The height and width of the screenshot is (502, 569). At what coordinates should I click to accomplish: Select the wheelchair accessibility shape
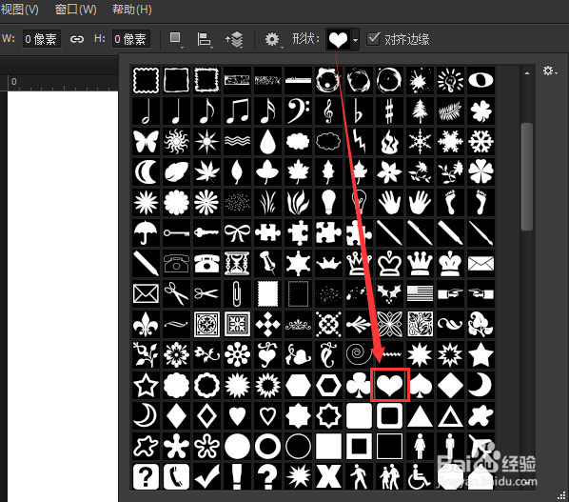(420, 476)
